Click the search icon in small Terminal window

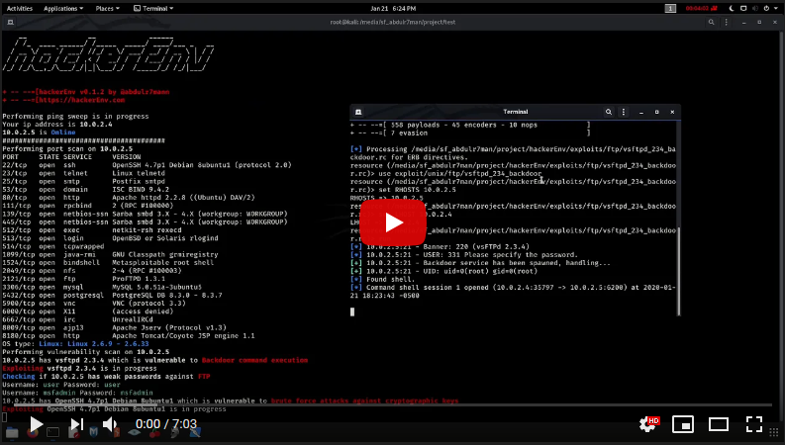[x=608, y=112]
